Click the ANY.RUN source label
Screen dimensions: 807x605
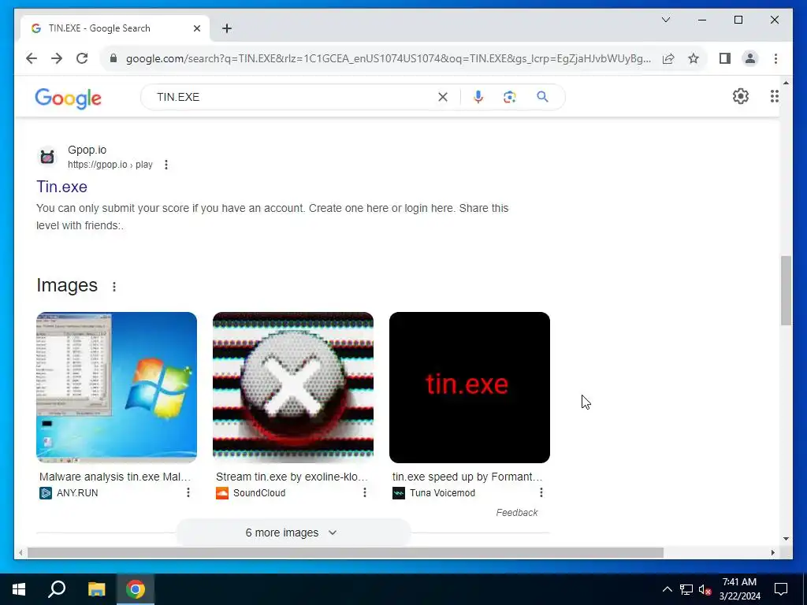(77, 493)
